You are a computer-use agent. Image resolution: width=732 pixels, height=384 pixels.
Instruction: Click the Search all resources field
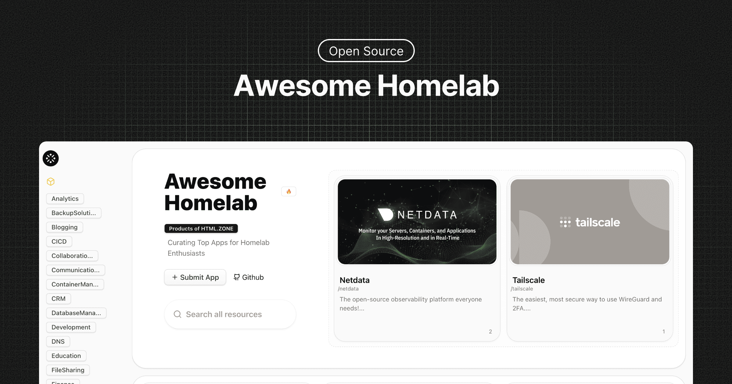coord(232,314)
